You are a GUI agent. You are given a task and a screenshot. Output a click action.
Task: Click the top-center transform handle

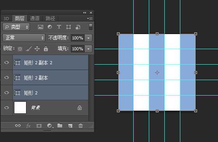click(x=157, y=34)
